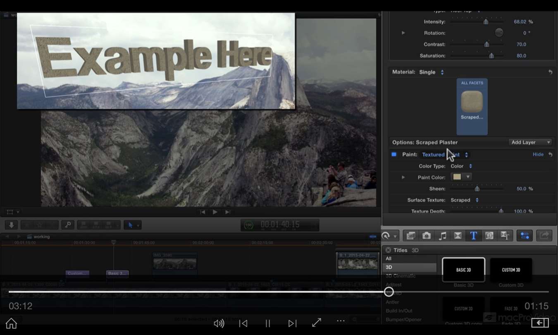This screenshot has width=558, height=335.
Task: Adjust the Texture Depth slider
Action: [x=501, y=211]
